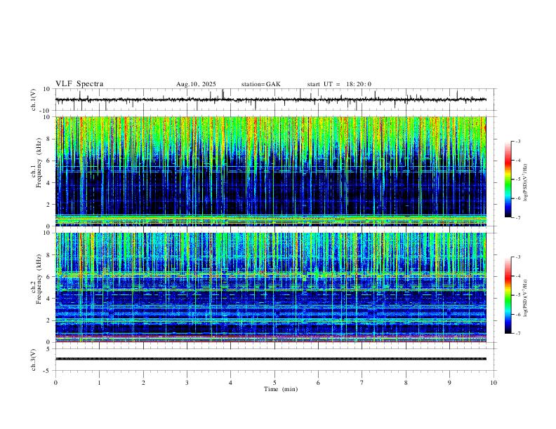
Task: Click the 'ch.3(V)' axis label
Action: 34,360
